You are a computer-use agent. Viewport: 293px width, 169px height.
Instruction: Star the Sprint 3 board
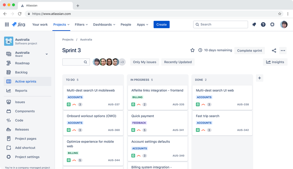(192, 50)
